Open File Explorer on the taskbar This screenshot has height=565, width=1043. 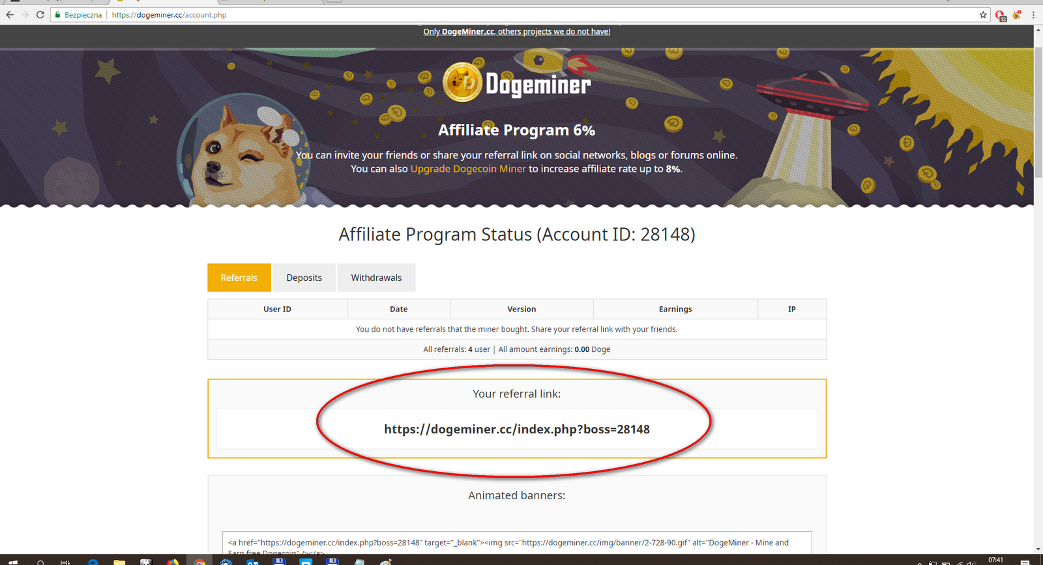tap(119, 562)
